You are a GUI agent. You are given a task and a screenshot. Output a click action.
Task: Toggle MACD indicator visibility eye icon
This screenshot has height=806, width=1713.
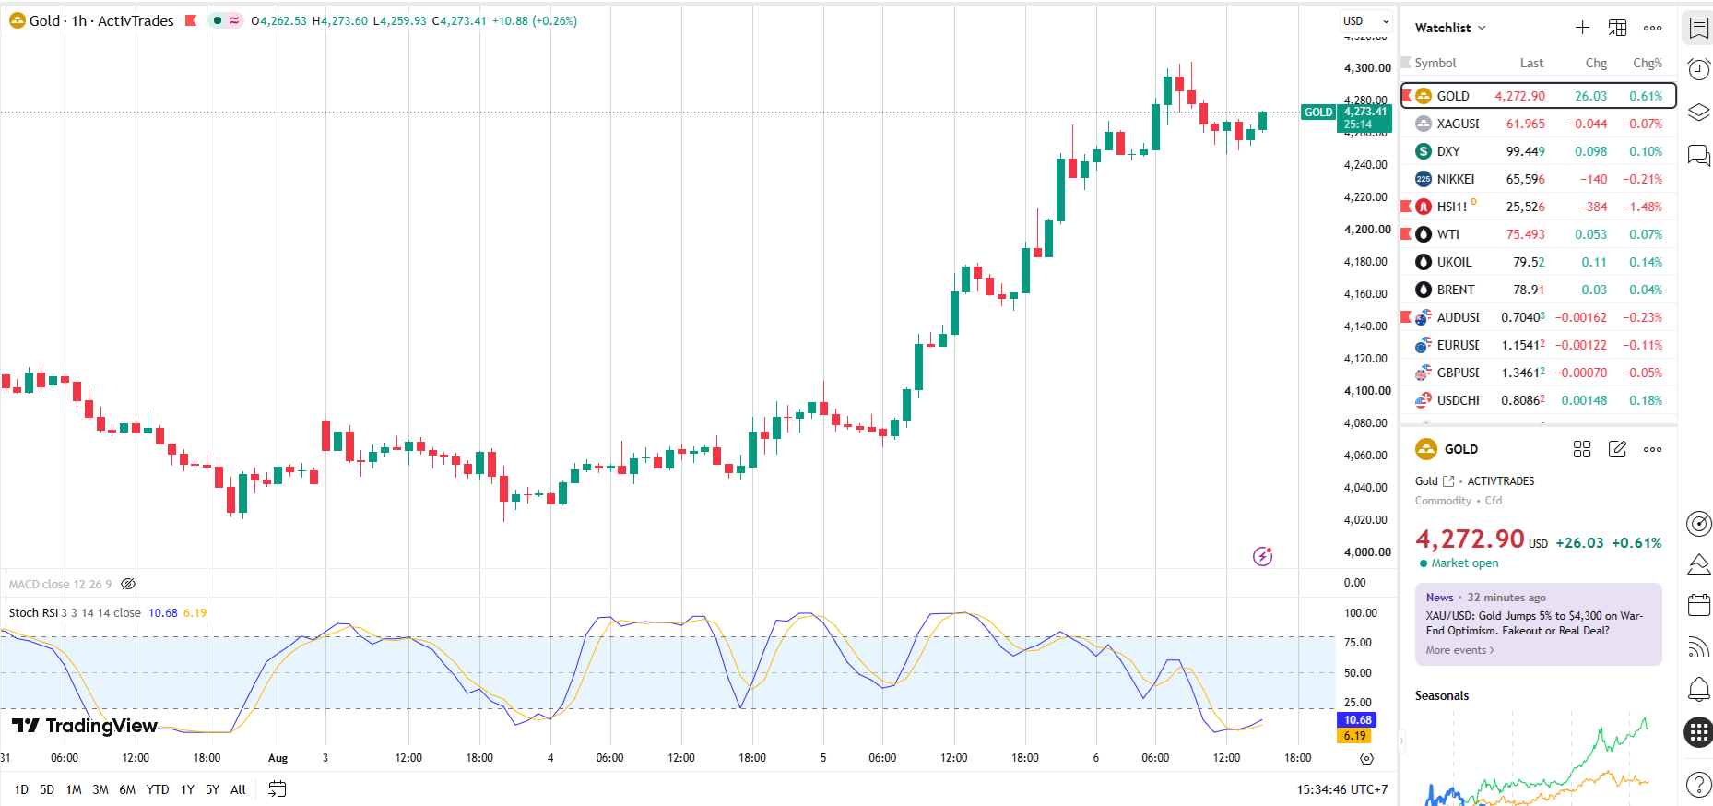coord(128,584)
